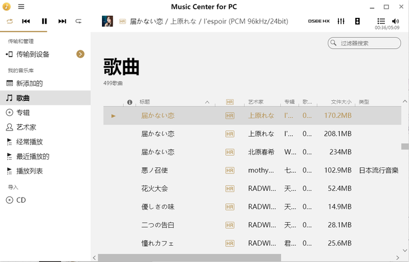Sort by 专辑 column header

[x=289, y=102]
